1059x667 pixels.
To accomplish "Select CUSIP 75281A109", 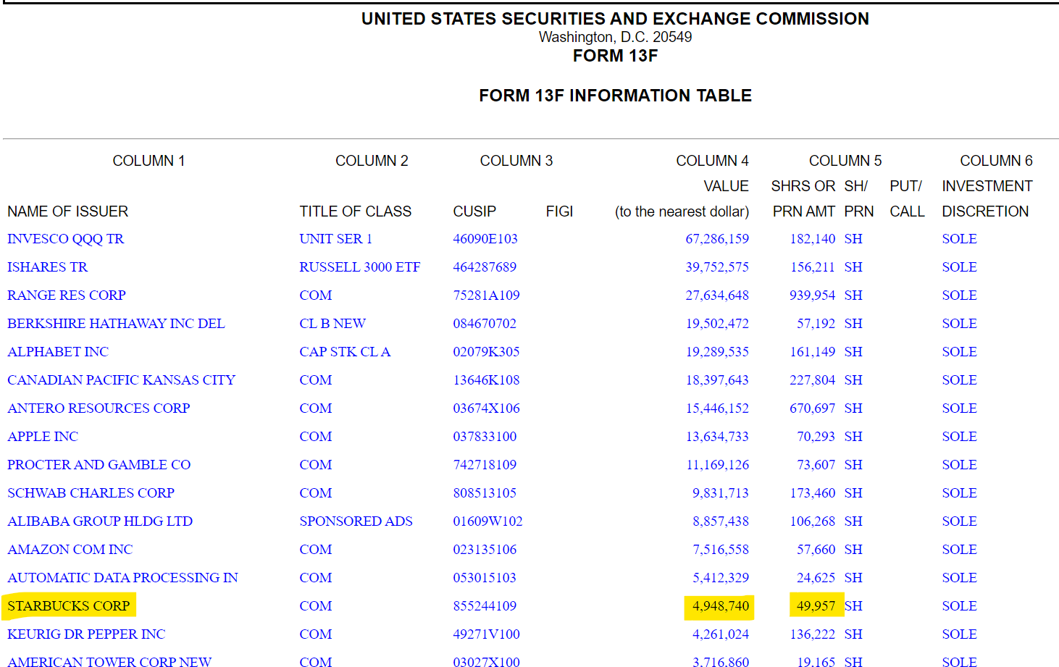I will 486,295.
